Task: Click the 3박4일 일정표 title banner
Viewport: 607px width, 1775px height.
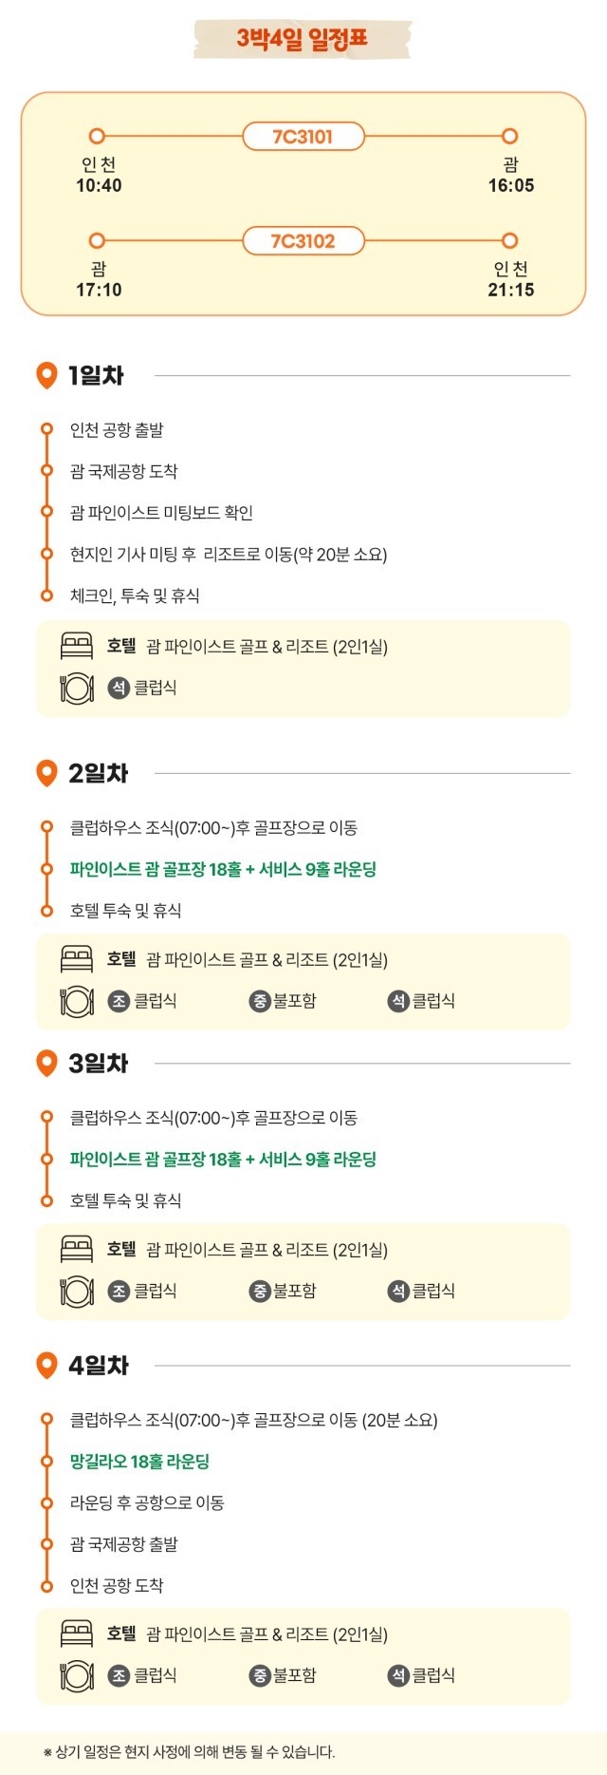Action: (303, 39)
